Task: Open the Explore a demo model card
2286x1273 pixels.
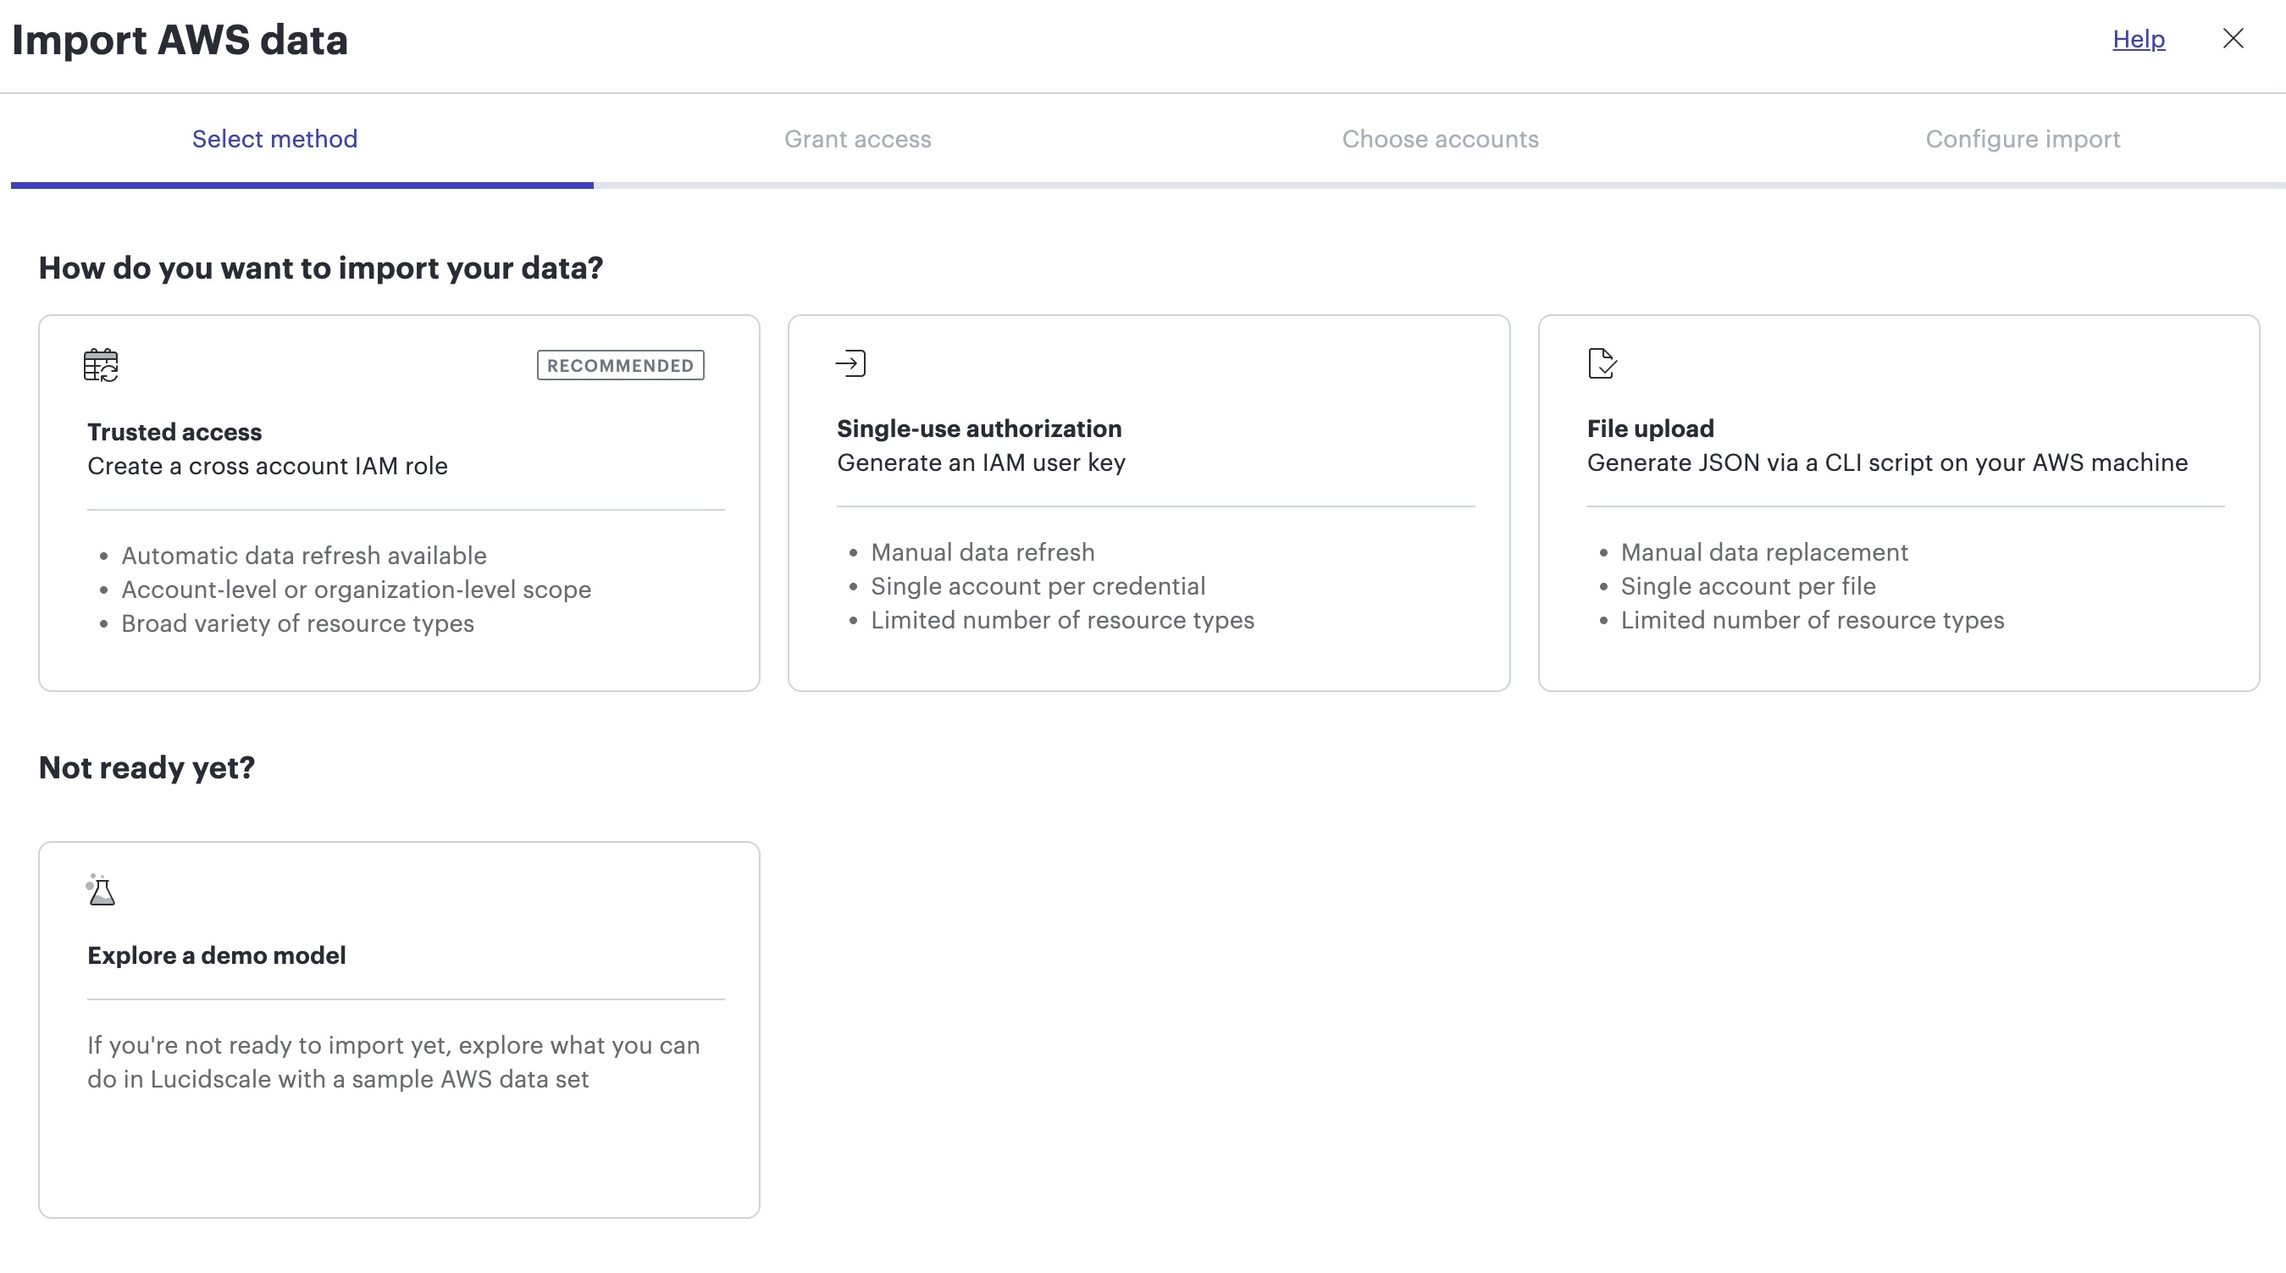Action: point(399,1029)
